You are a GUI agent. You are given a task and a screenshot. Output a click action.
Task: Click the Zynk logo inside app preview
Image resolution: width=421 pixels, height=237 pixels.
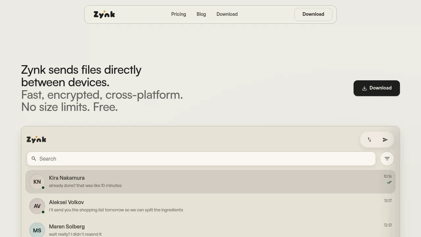tap(37, 139)
